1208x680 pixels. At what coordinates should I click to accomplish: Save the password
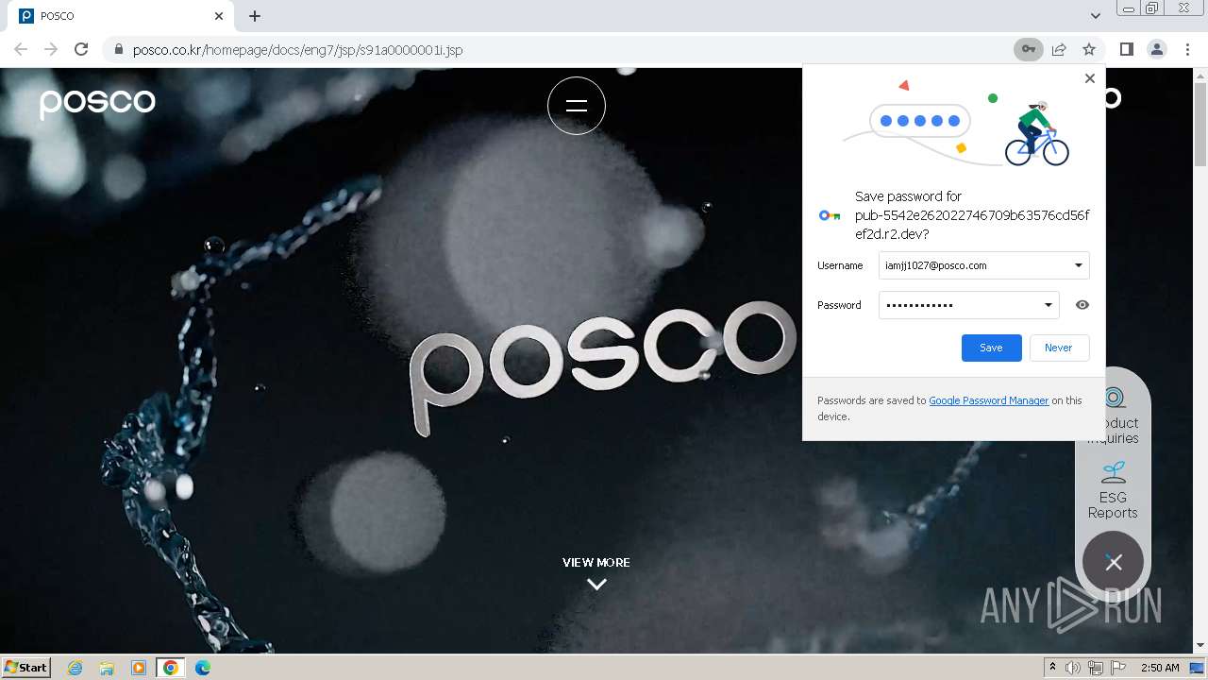pyautogui.click(x=991, y=348)
